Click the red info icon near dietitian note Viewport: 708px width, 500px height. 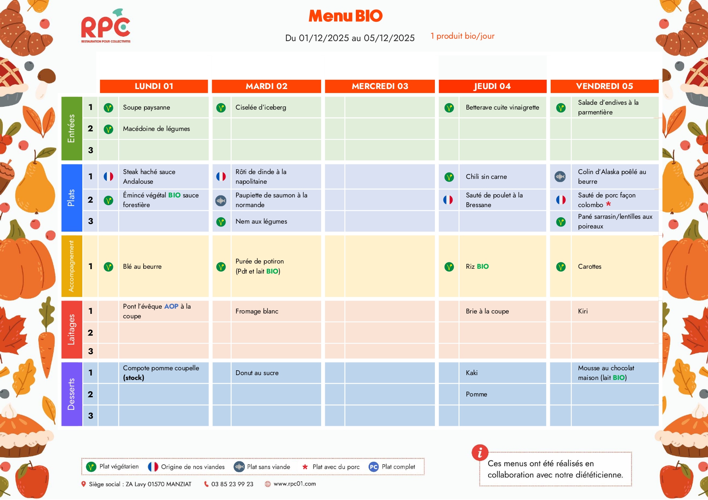point(480,453)
